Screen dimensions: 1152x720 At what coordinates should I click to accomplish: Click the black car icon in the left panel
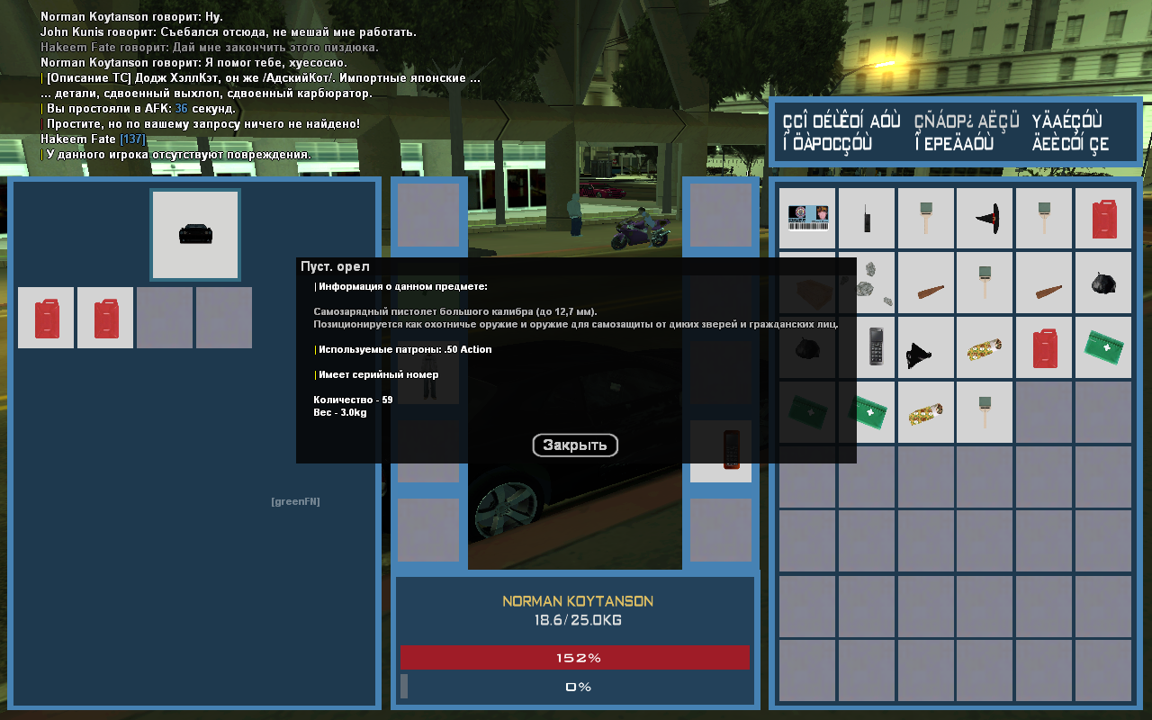tap(195, 234)
